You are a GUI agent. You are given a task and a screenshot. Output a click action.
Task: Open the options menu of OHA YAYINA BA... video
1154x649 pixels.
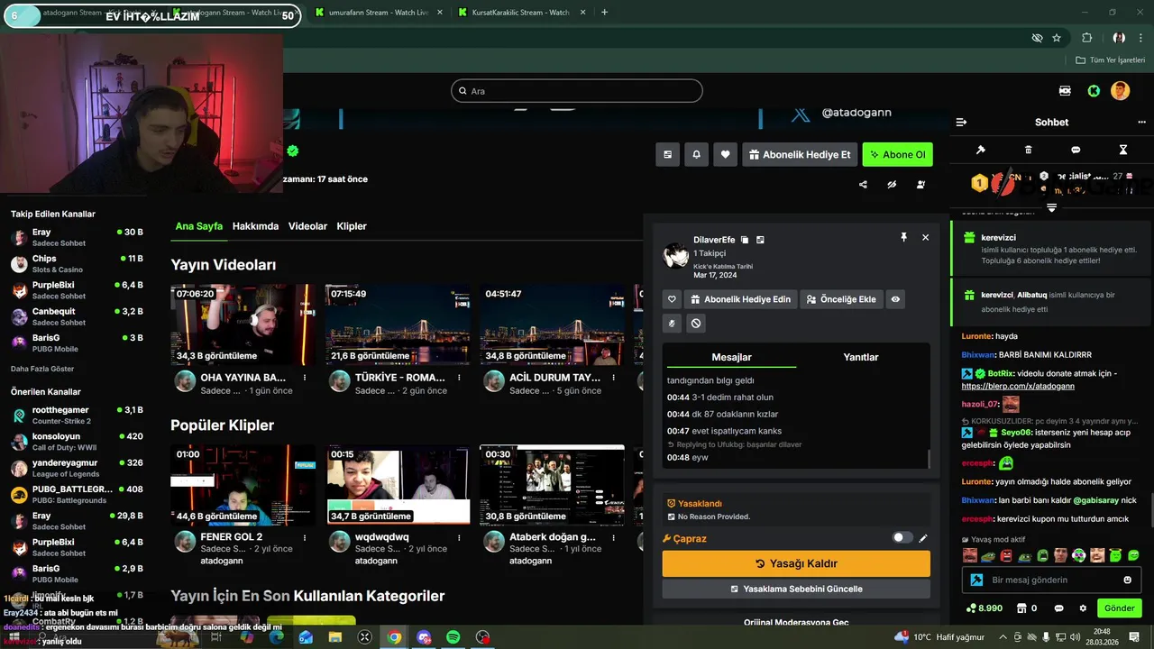(x=305, y=378)
